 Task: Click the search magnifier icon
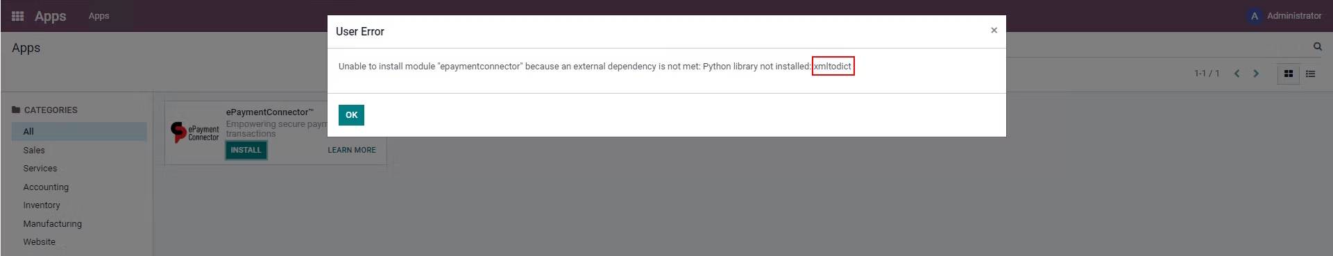pyautogui.click(x=1317, y=46)
